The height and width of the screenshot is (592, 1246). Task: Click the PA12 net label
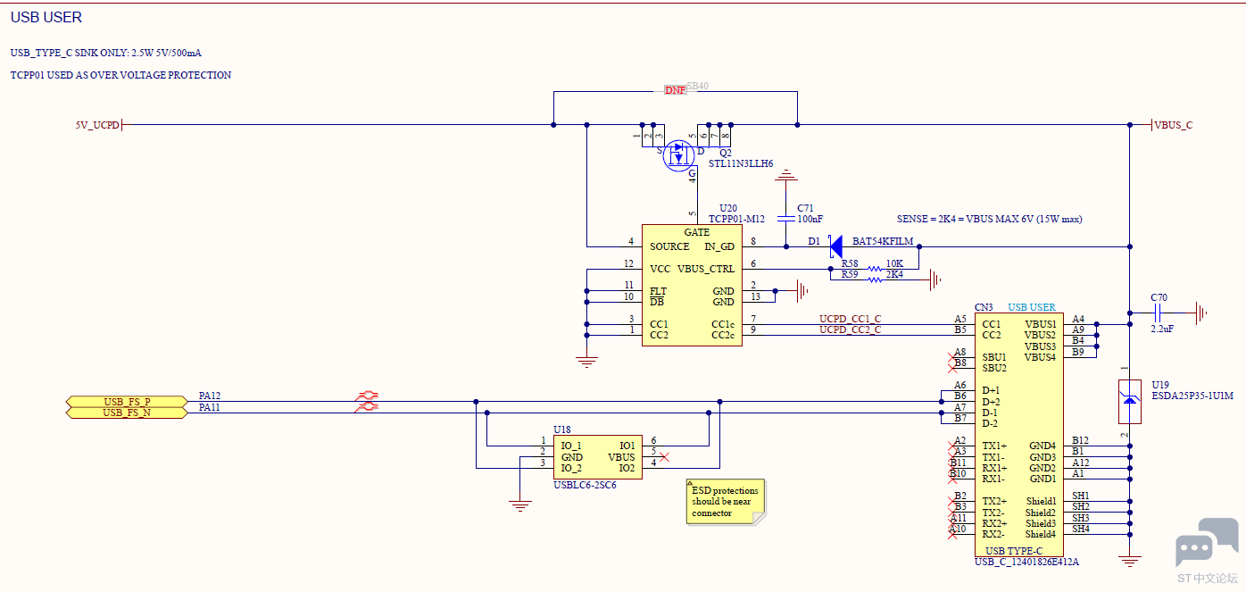tap(210, 396)
